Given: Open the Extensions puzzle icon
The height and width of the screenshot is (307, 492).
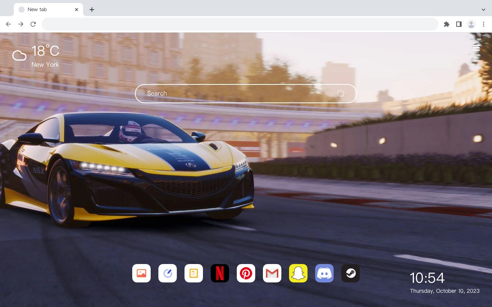Looking at the screenshot, I should [x=447, y=24].
